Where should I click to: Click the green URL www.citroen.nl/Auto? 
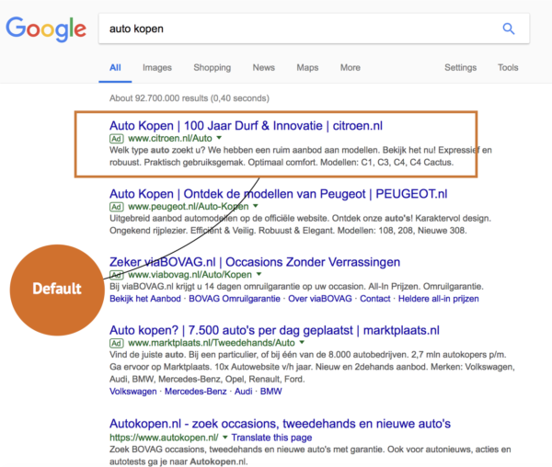170,139
